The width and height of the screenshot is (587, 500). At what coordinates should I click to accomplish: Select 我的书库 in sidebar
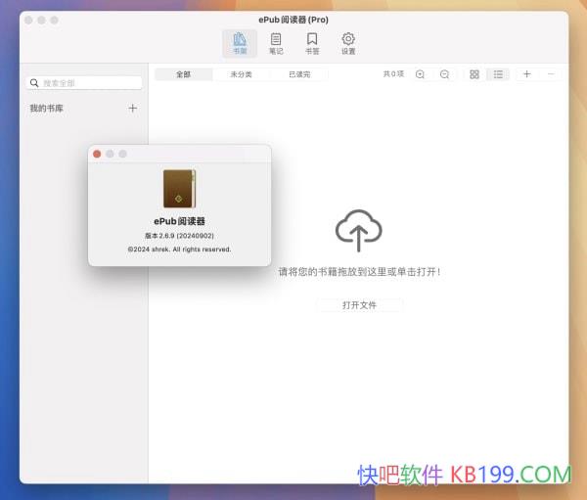(x=47, y=108)
